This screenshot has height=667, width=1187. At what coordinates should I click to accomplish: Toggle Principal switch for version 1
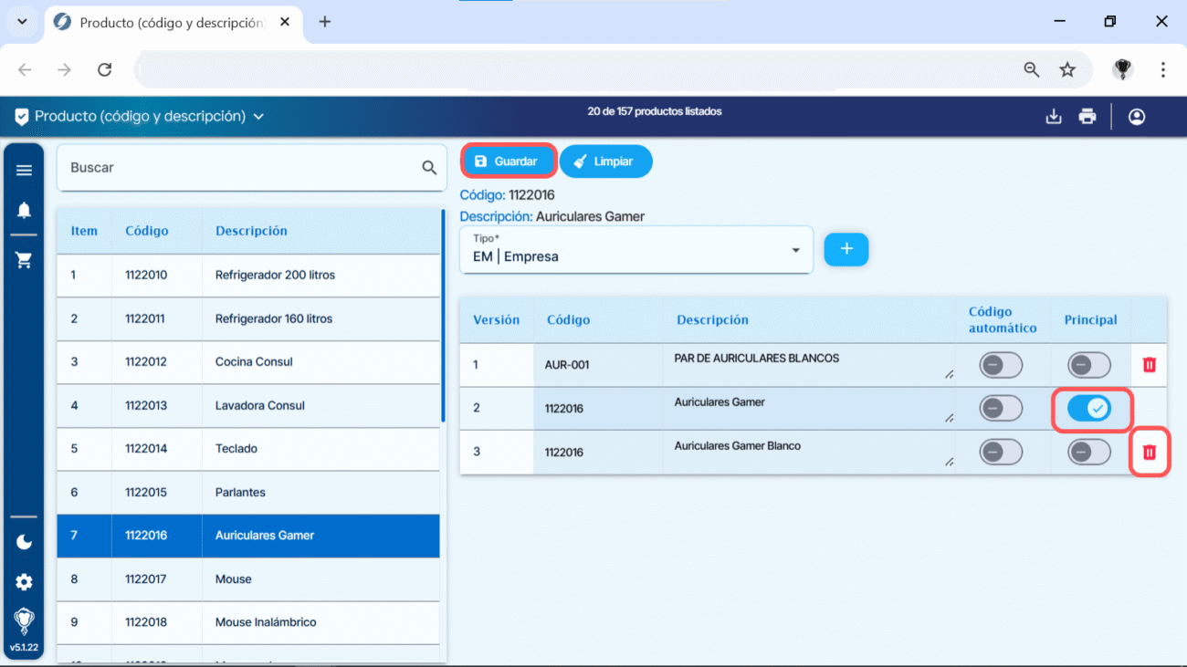(1089, 365)
